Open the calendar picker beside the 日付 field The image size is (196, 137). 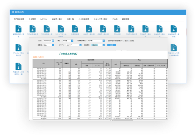[53, 41]
